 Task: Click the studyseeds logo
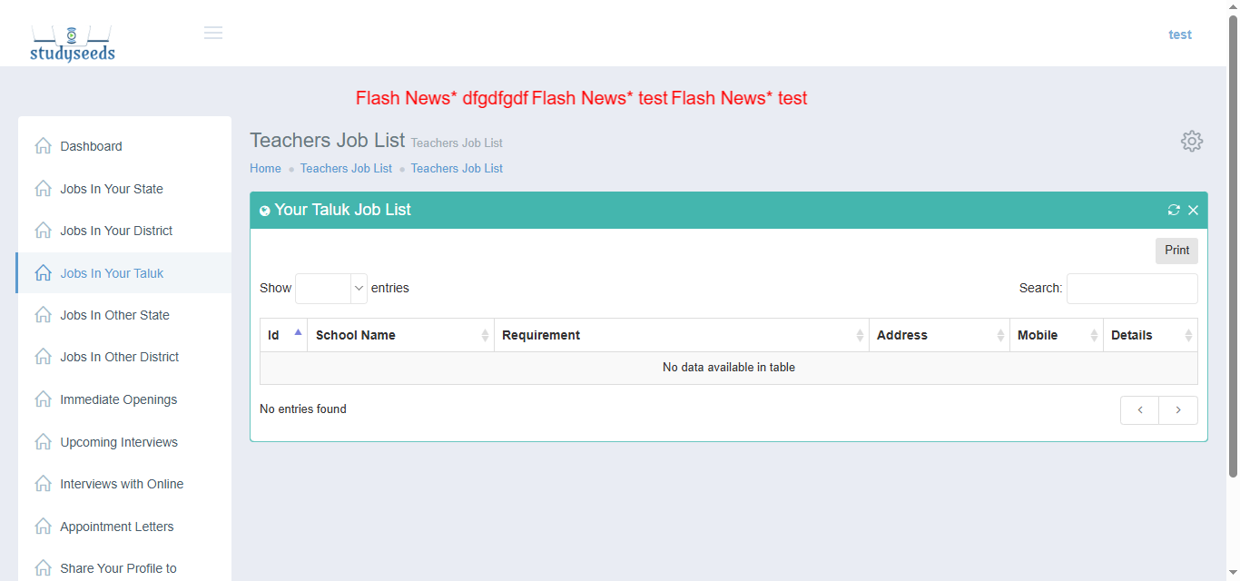(x=73, y=44)
